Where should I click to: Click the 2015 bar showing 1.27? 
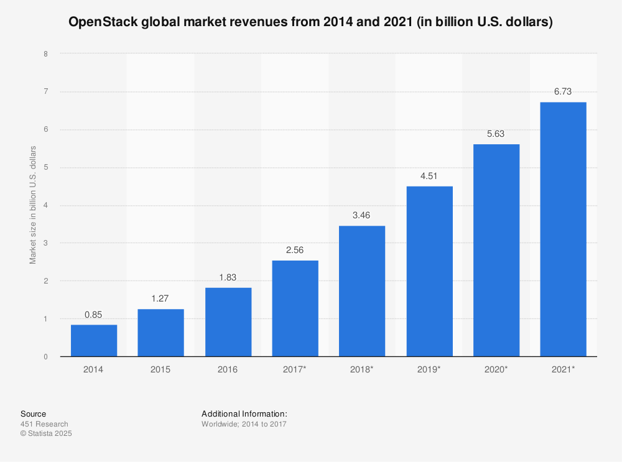click(160, 331)
